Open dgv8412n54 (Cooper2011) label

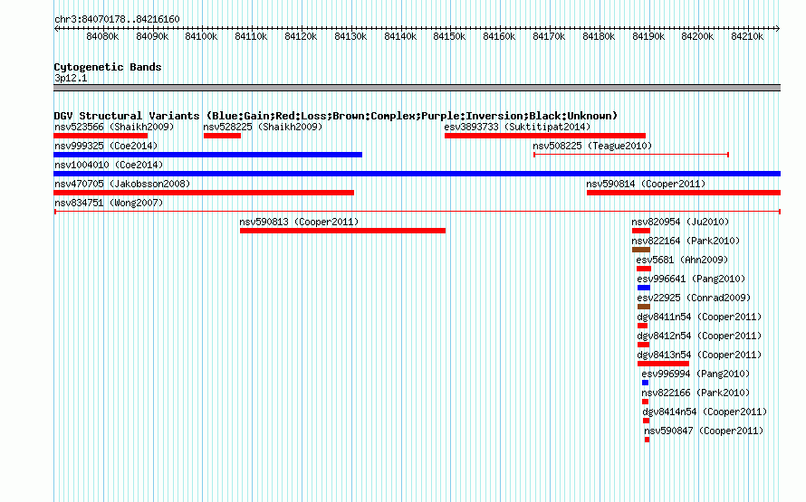(700, 336)
